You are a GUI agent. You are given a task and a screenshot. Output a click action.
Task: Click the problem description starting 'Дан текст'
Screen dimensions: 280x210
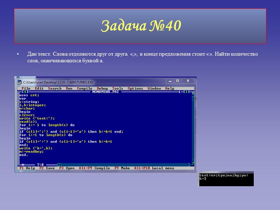[x=142, y=57]
